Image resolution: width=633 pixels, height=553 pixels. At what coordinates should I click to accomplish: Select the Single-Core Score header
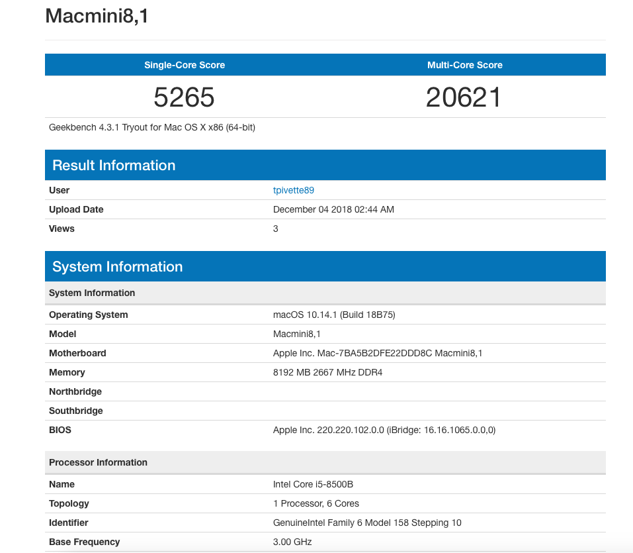pos(185,65)
